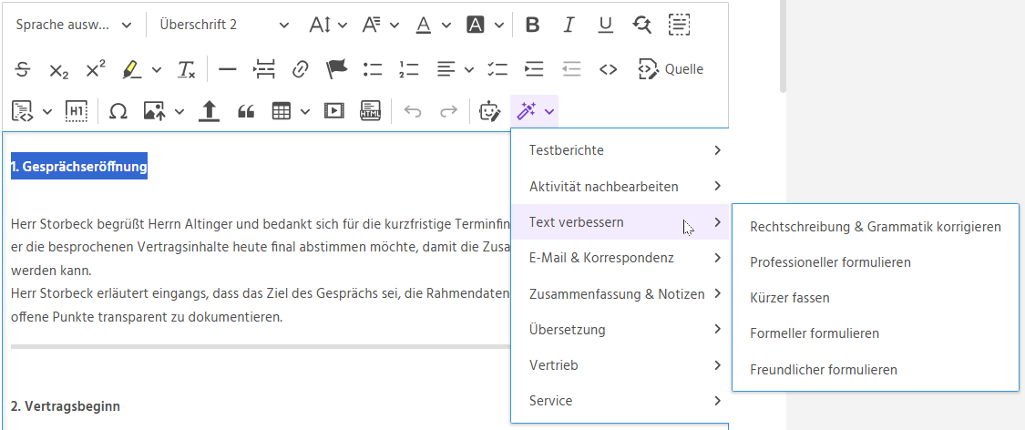
Task: Open the font background color picker
Action: point(485,25)
